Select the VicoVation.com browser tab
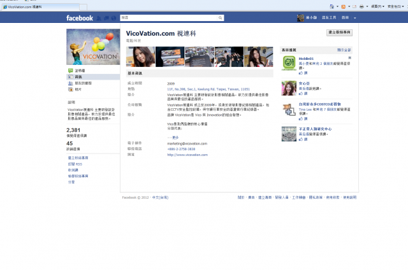 pyautogui.click(x=40, y=7)
